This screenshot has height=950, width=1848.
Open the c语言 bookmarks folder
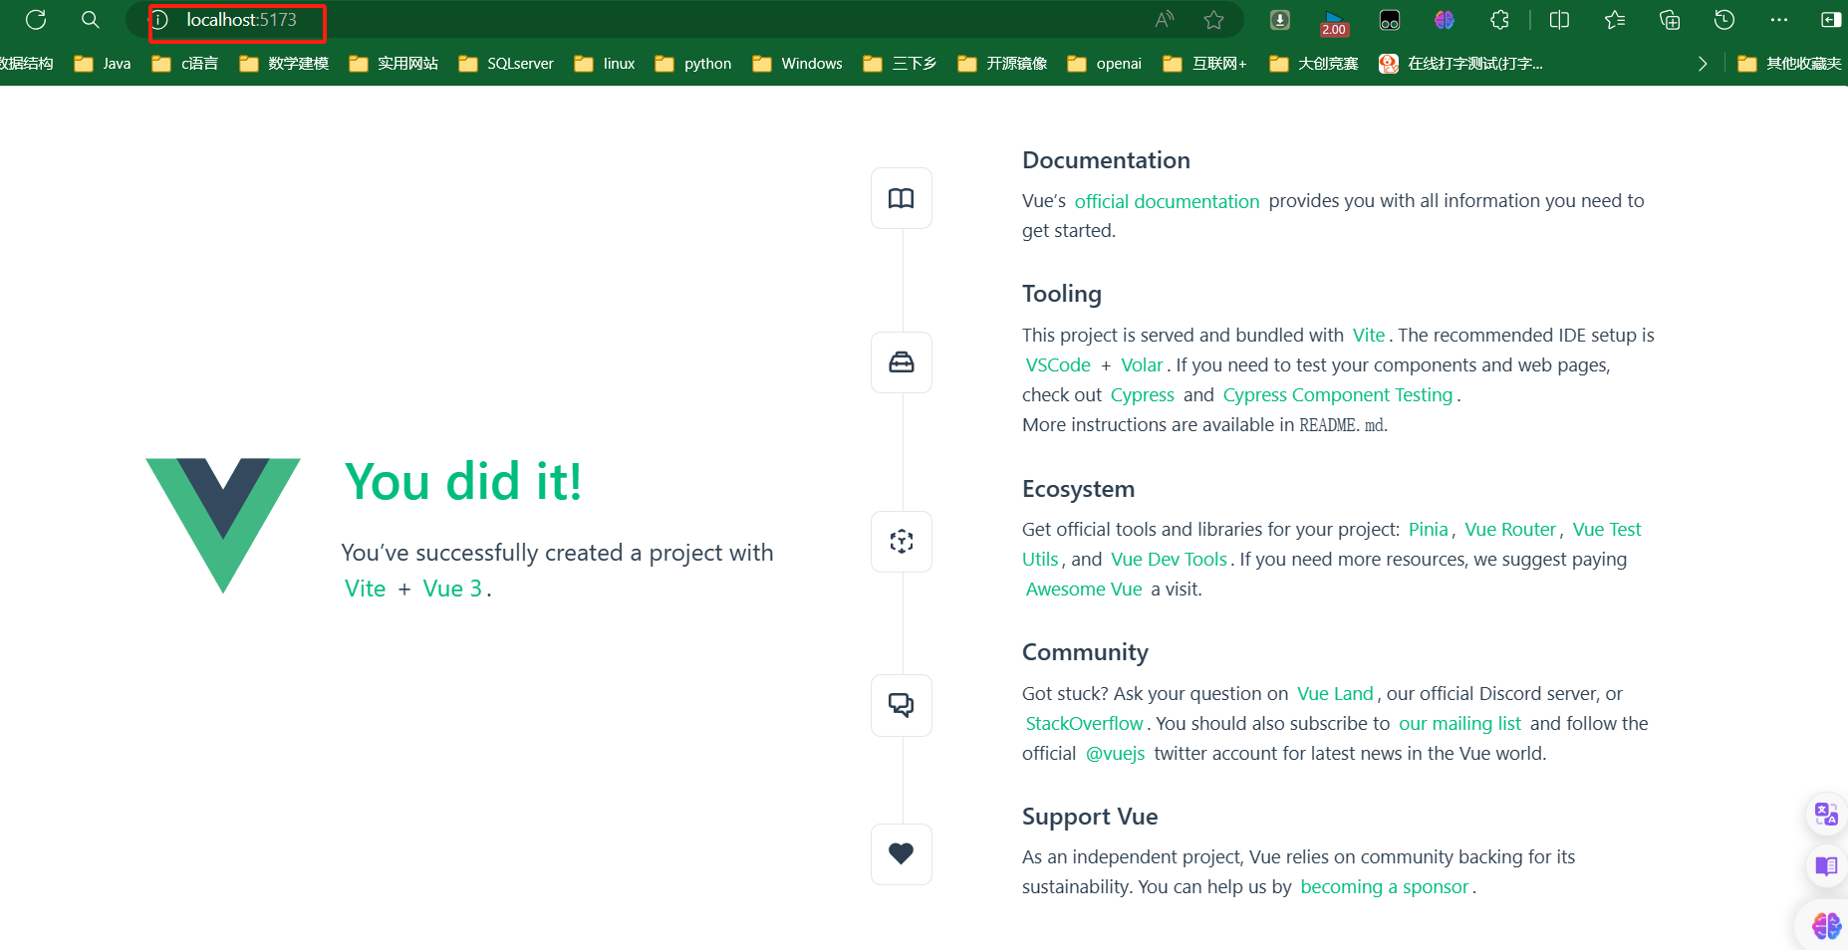pyautogui.click(x=185, y=64)
